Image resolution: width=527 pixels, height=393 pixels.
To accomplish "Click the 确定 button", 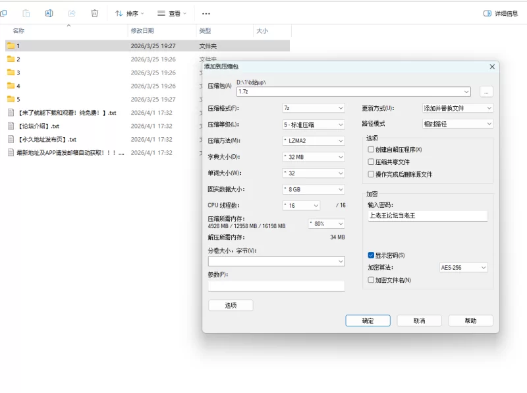I will [x=368, y=320].
